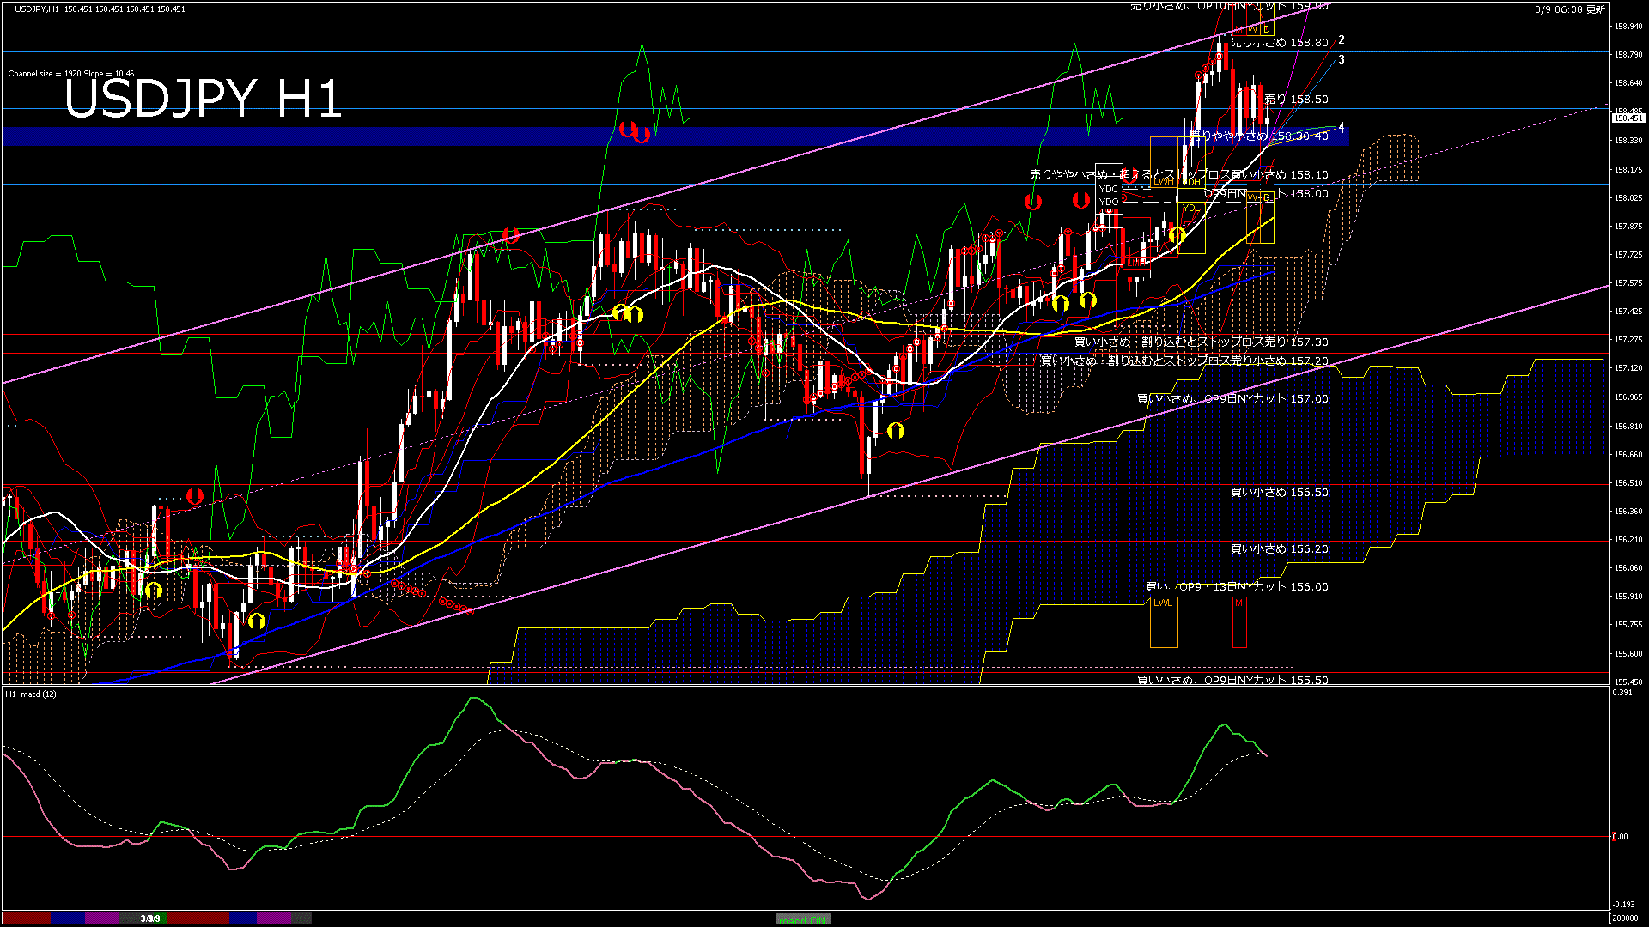Viewport: 1649px width, 927px height.
Task: Click the red down arrow left of YDC box
Action: [x=1081, y=201]
